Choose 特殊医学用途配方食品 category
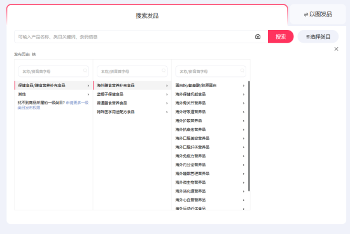This screenshot has width=350, height=234. 132,112
